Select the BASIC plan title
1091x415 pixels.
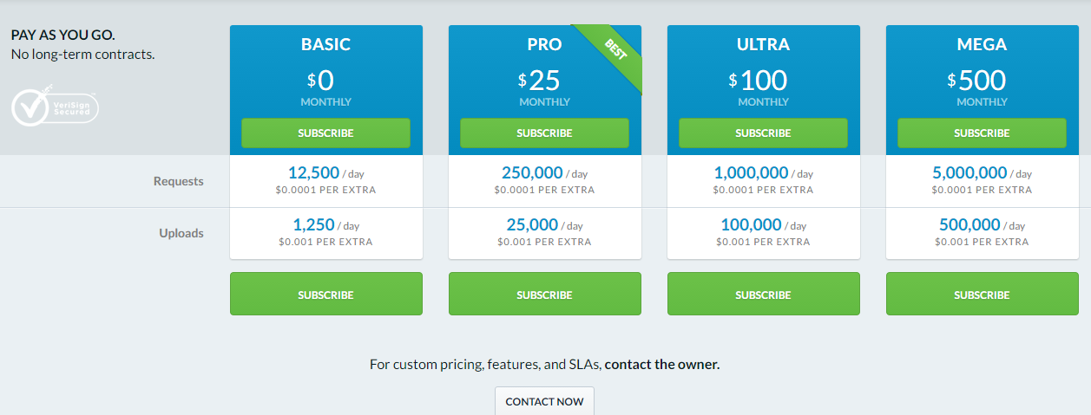pyautogui.click(x=325, y=44)
